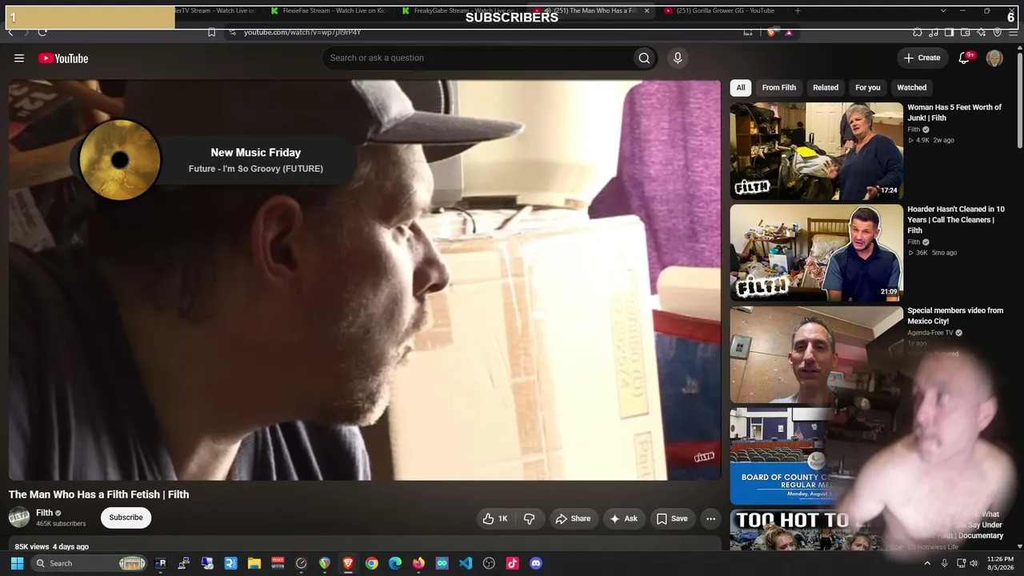This screenshot has width=1024, height=576.
Task: Click the Share button
Action: click(573, 518)
